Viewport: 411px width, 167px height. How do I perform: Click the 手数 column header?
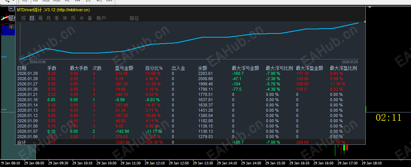pos(52,68)
